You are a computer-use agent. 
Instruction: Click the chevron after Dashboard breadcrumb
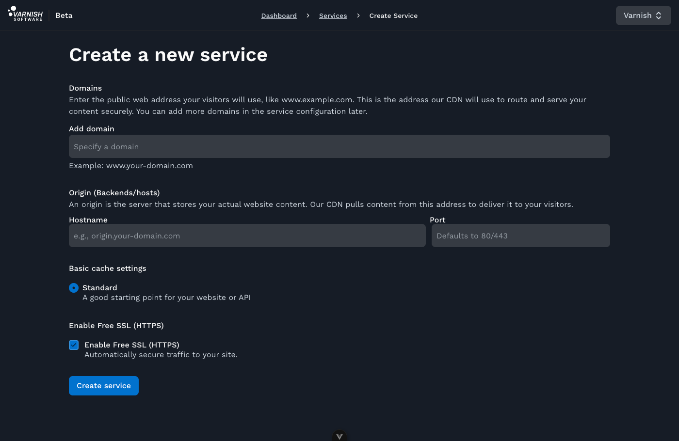tap(308, 16)
